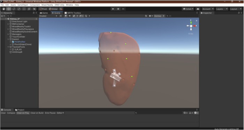Open the Layers dropdown
Image resolution: width=244 pixels, height=130 pixels.
pyautogui.click(x=222, y=9)
